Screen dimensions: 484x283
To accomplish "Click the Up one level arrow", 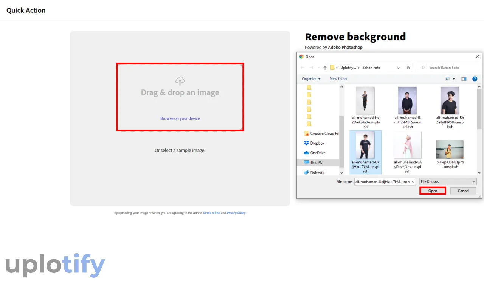I will tap(324, 68).
